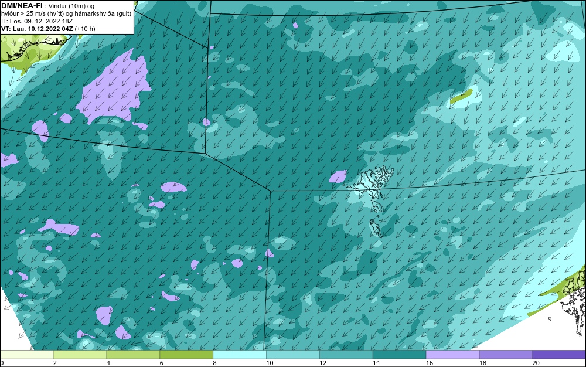This screenshot has width=586, height=367.
Task: Click the 6–8 m/s olive green legend swatch
Action: [186, 355]
